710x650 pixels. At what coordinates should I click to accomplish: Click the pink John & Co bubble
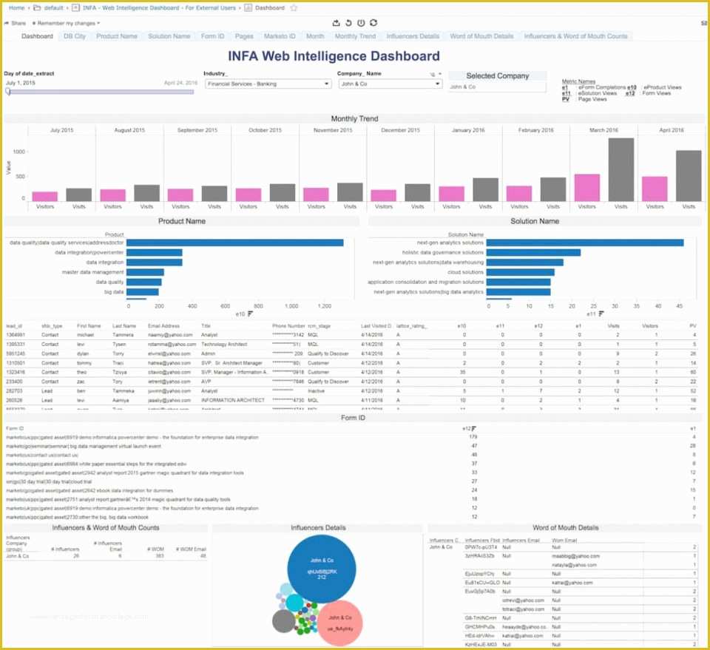coord(339,623)
